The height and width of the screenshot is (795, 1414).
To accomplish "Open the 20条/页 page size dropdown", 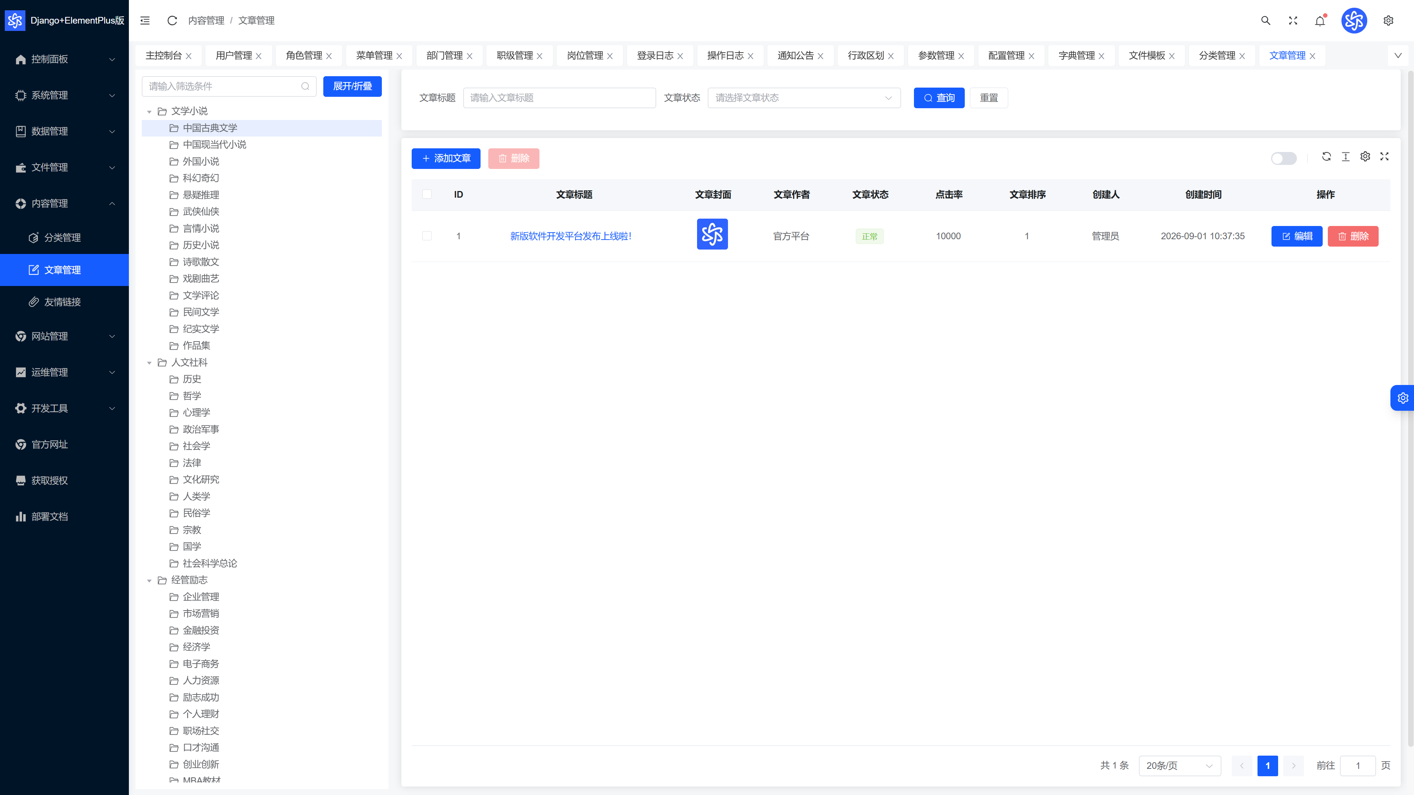I will (x=1179, y=766).
